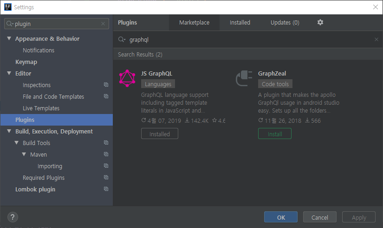
Task: Open the JS GraphQL plugin title
Action: 156,73
